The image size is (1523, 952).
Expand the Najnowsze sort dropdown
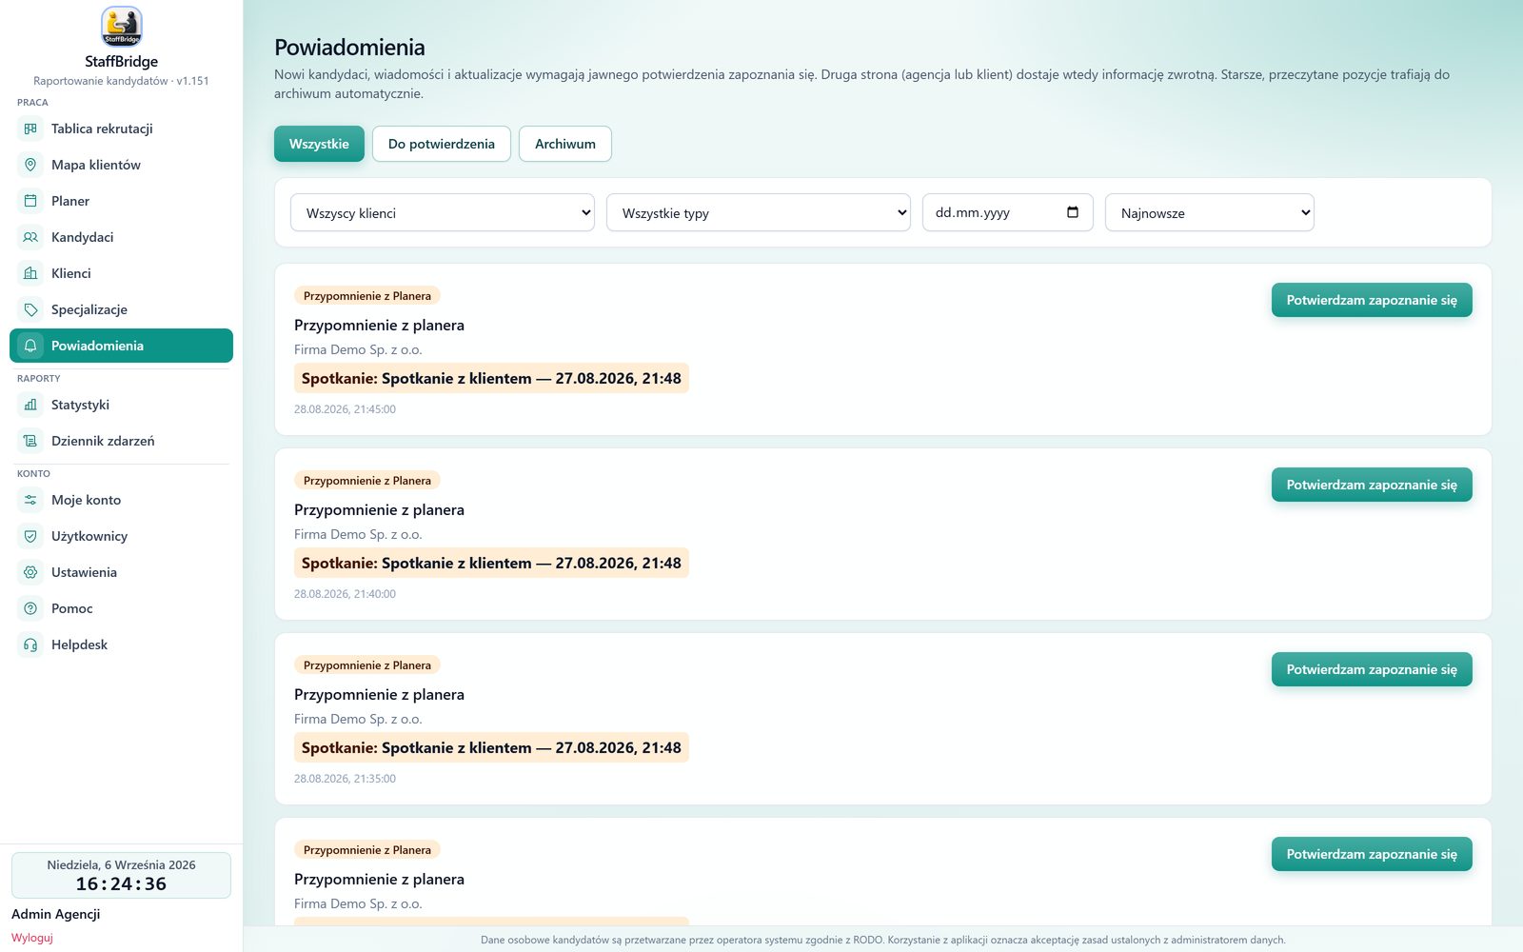point(1210,212)
